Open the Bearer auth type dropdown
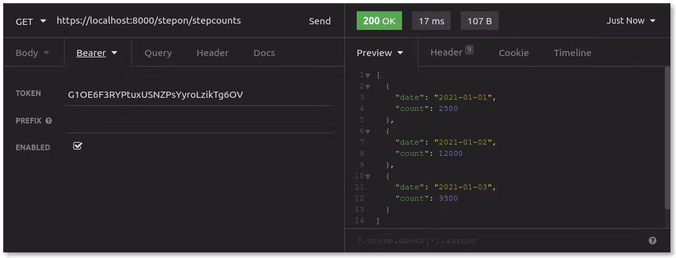 (97, 53)
